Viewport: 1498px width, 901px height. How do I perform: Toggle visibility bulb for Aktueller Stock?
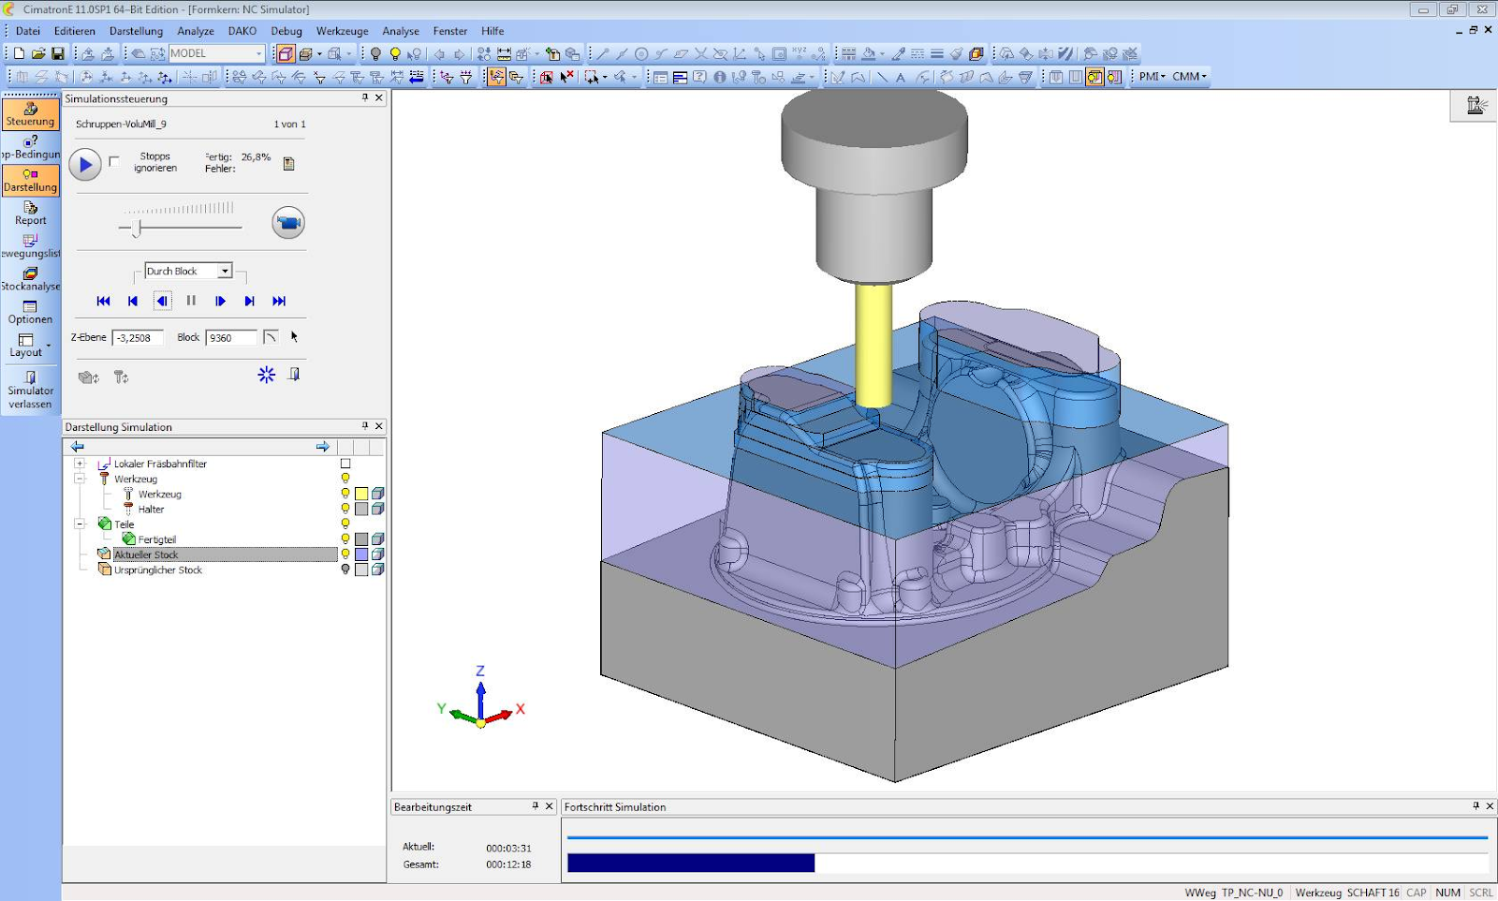coord(345,554)
